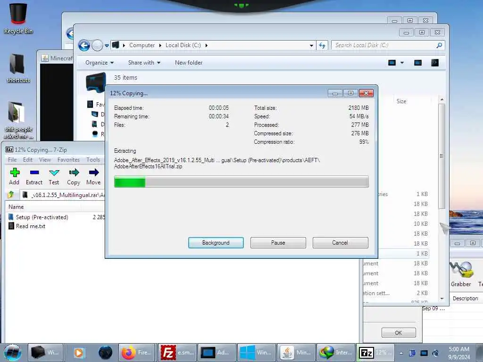Open Recycle Bin desktop icon
The height and width of the screenshot is (362, 483).
click(x=18, y=18)
